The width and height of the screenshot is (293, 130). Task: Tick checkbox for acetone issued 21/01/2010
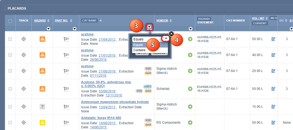[x=10, y=55]
